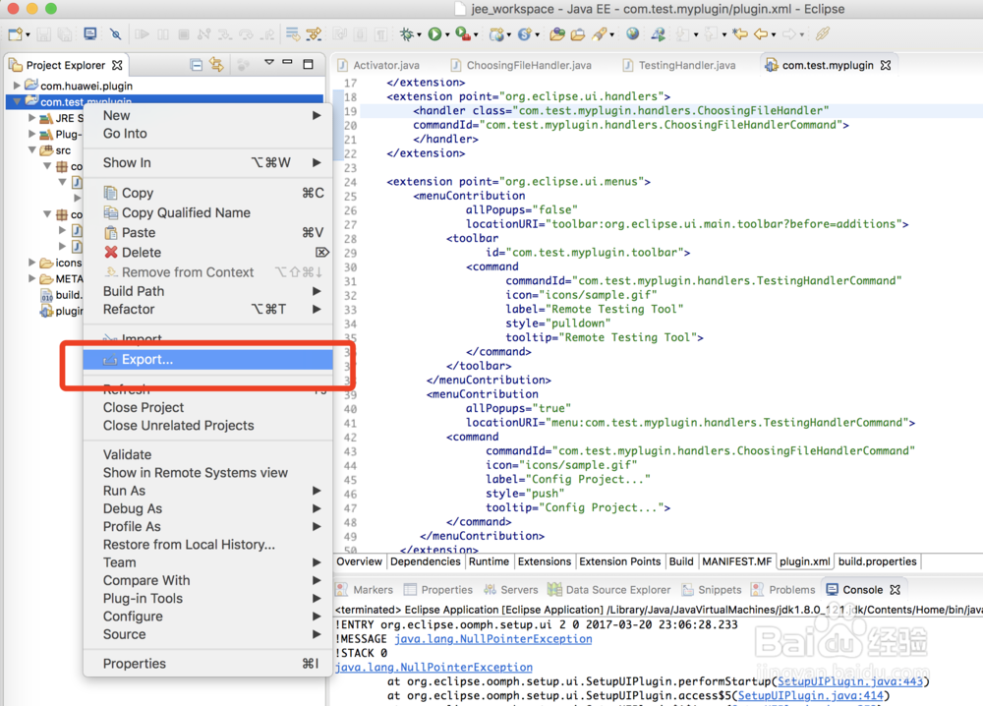Open the MANIFEST.MF tab
Viewport: 983px width, 706px height.
[736, 561]
